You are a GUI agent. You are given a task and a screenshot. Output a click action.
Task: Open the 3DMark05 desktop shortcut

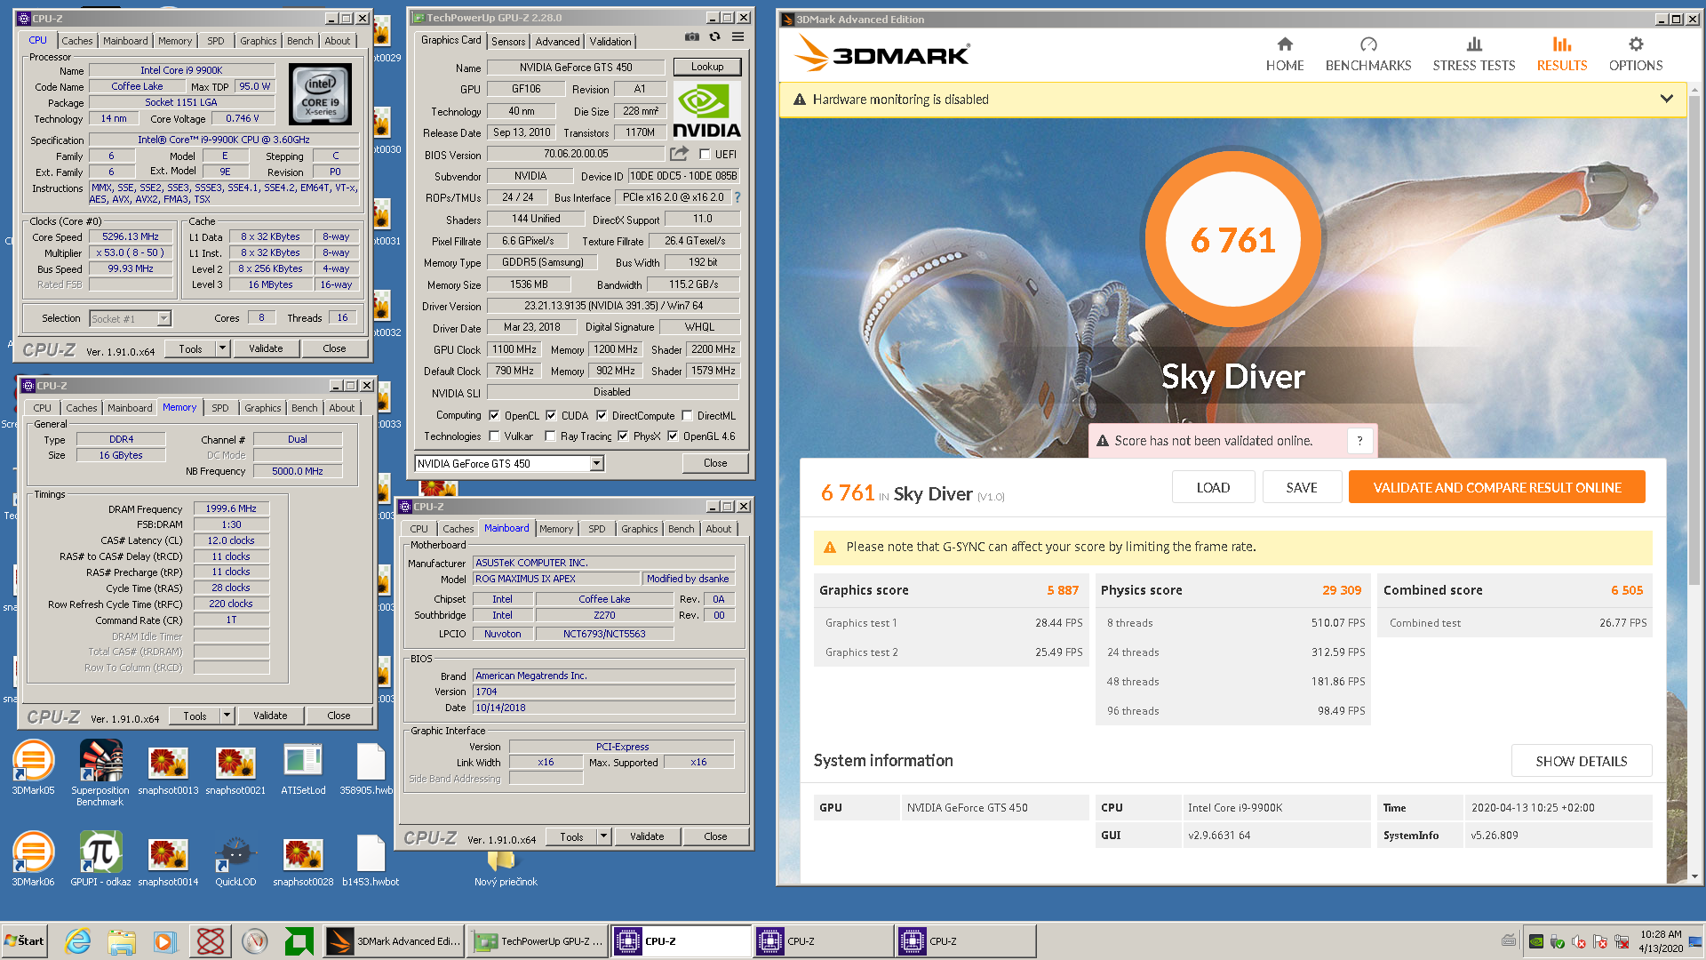[x=33, y=768]
